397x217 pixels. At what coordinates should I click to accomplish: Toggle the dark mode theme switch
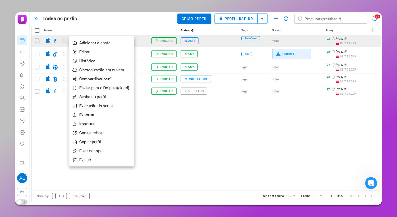point(22,202)
